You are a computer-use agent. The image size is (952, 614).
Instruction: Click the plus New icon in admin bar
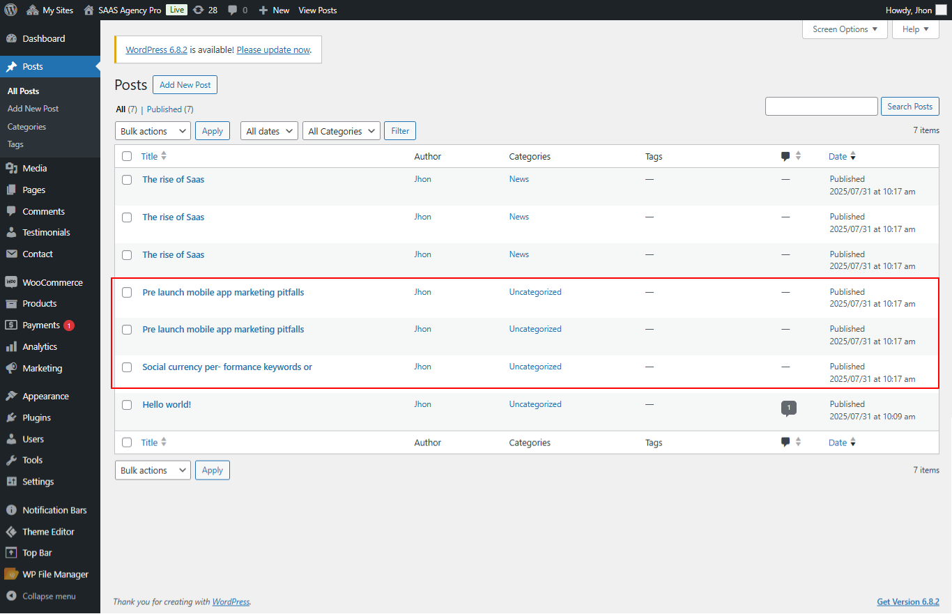click(263, 10)
